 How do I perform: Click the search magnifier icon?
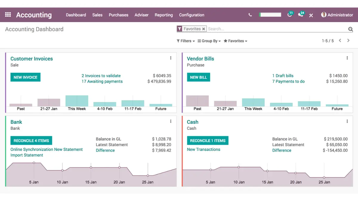(x=351, y=29)
